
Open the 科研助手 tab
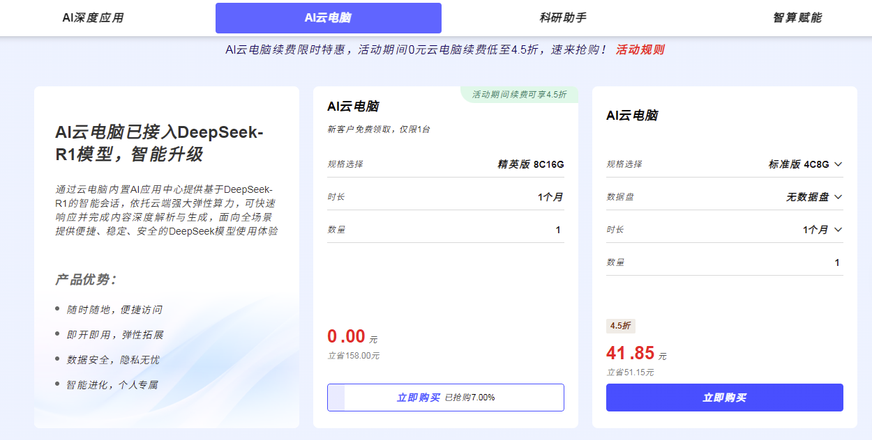(x=563, y=18)
